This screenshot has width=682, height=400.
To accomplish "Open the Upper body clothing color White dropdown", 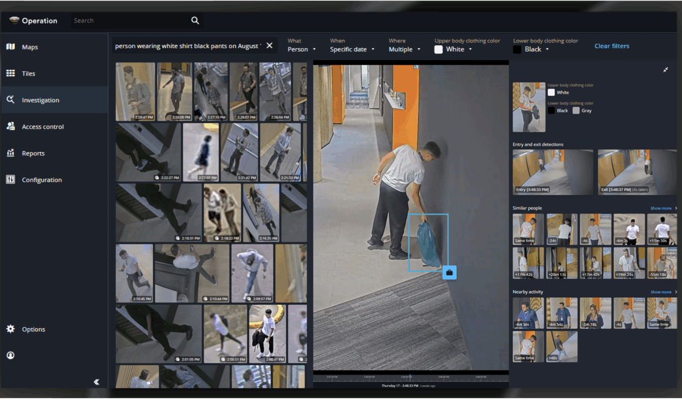I will click(x=454, y=49).
